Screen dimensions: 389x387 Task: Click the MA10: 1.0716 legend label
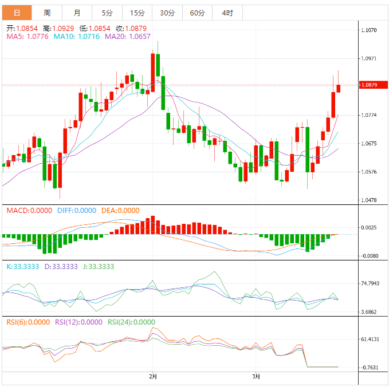[76, 37]
